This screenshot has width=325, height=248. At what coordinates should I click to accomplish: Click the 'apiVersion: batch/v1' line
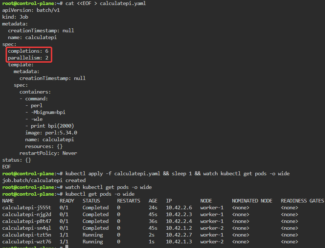coord(31,10)
